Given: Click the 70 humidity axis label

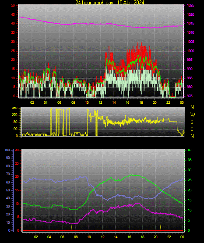Looking at the screenshot, I should click(x=8, y=174).
